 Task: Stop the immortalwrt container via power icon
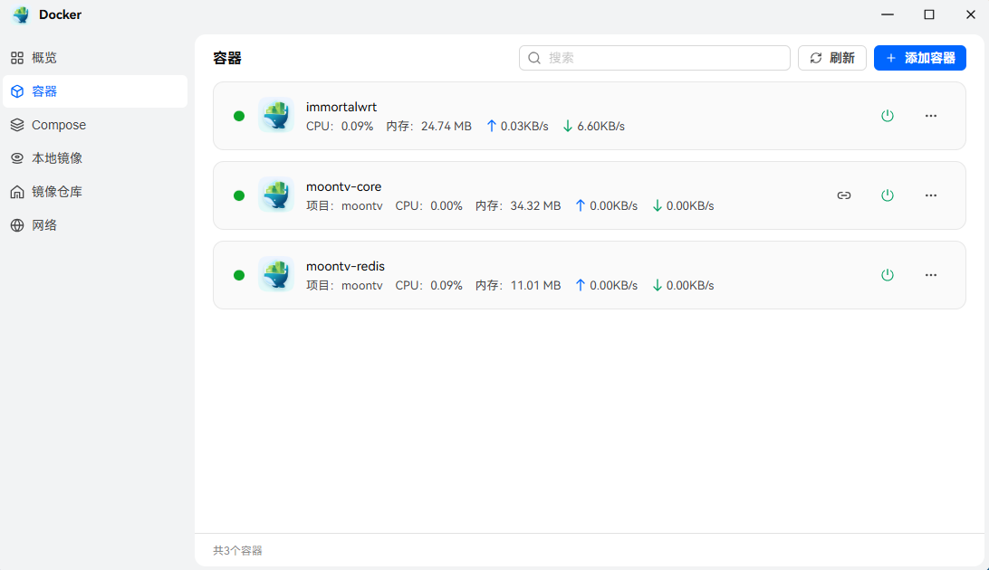(x=888, y=116)
